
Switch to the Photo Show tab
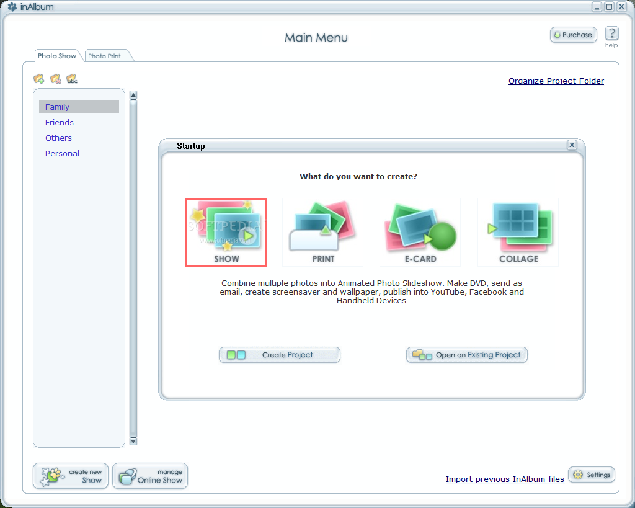click(x=57, y=56)
